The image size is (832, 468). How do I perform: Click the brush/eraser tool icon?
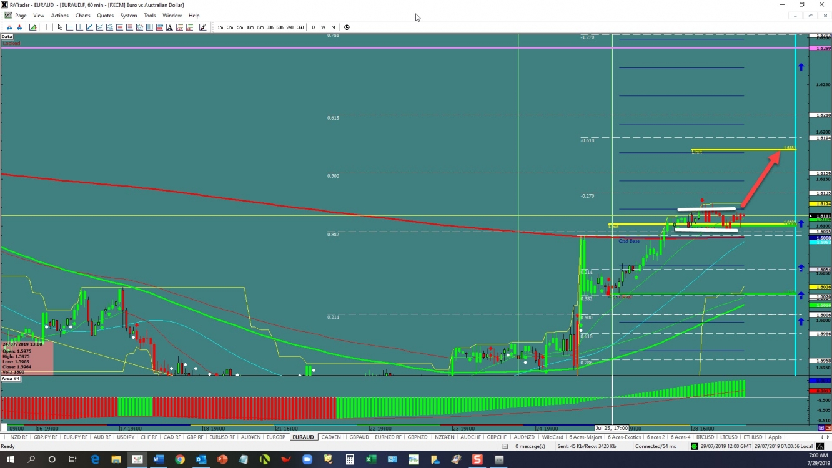[202, 27]
